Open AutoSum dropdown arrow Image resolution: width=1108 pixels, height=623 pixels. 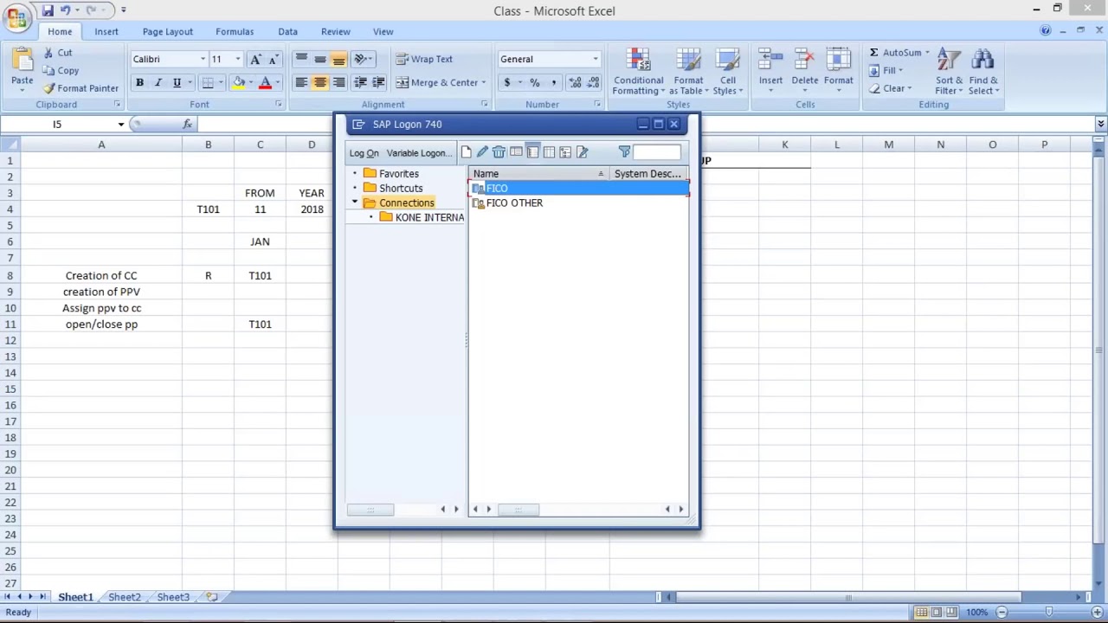point(926,53)
